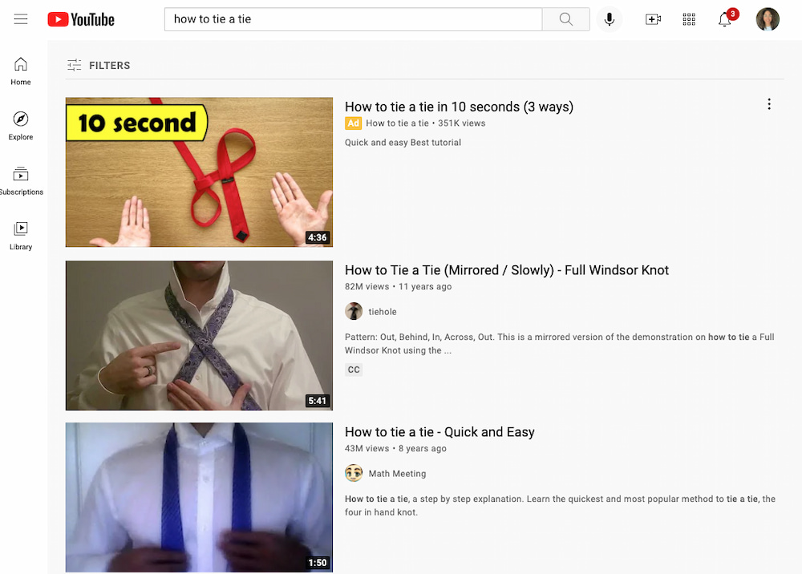Open the YouTube apps grid
This screenshot has height=574, width=802.
[x=689, y=19]
